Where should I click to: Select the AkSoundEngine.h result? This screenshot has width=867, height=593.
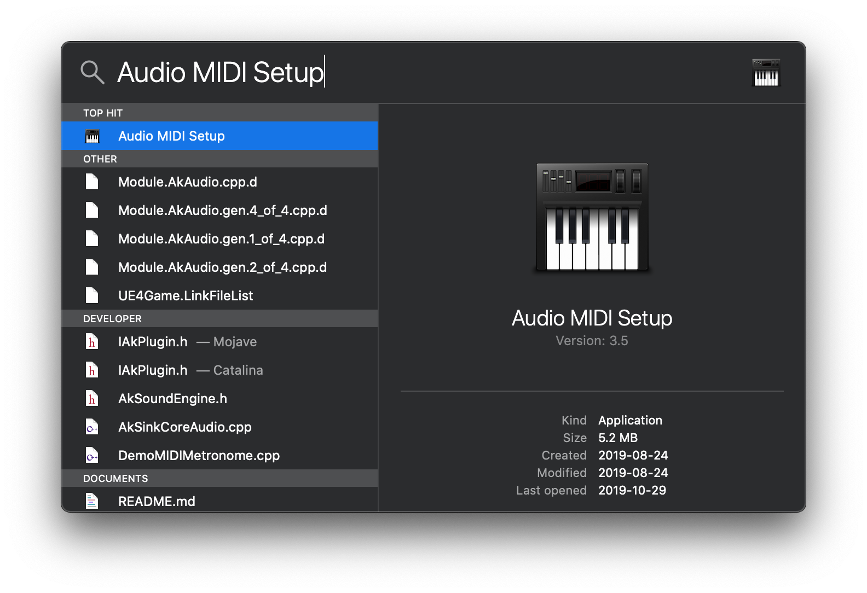click(x=219, y=398)
